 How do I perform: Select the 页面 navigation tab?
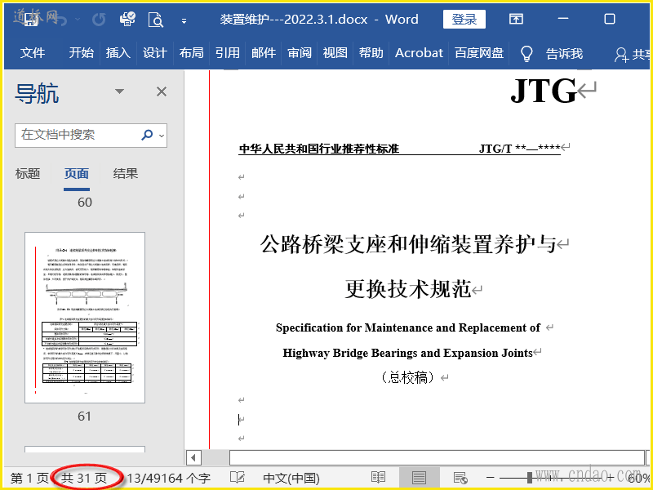pyautogui.click(x=77, y=173)
